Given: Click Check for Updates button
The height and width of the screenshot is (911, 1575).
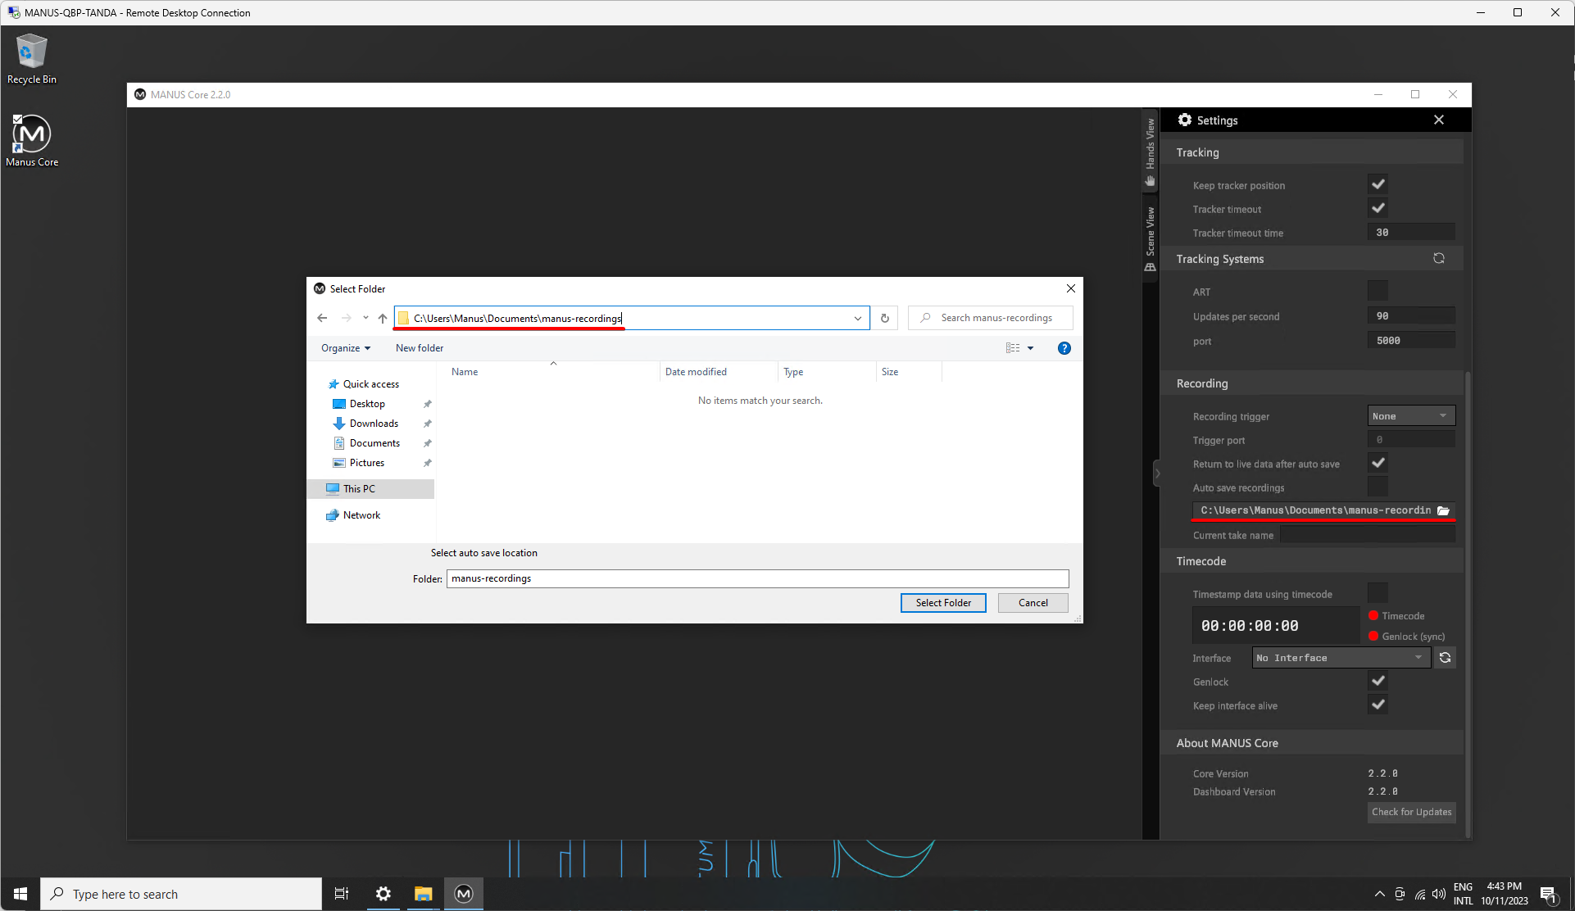Looking at the screenshot, I should pyautogui.click(x=1411, y=812).
